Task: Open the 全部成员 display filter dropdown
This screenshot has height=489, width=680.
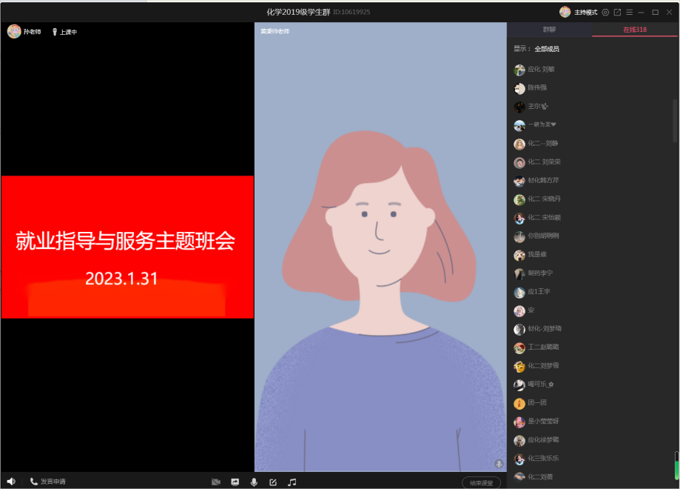Action: pyautogui.click(x=547, y=49)
